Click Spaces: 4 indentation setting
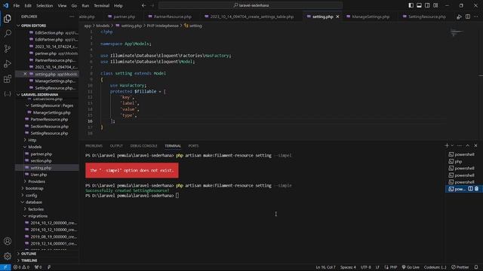The height and width of the screenshot is (271, 483). point(348,267)
